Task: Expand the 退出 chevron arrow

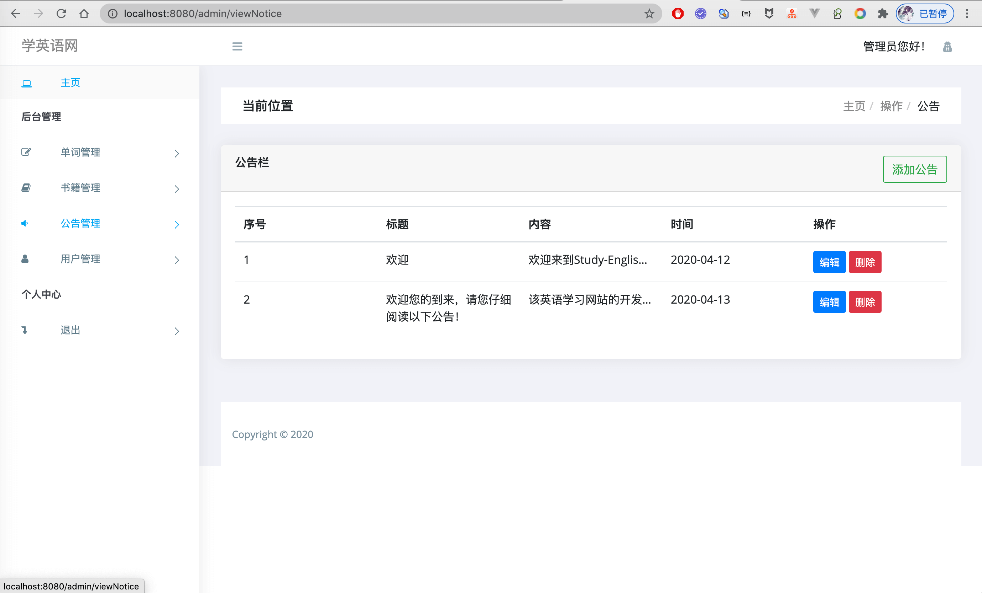Action: (177, 331)
